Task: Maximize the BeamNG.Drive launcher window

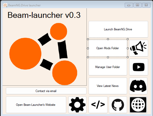Action: click(x=138, y=5)
